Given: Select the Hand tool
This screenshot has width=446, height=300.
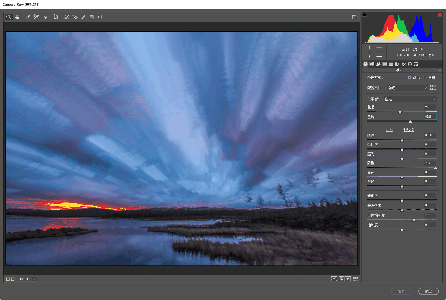Looking at the screenshot, I should (x=17, y=17).
